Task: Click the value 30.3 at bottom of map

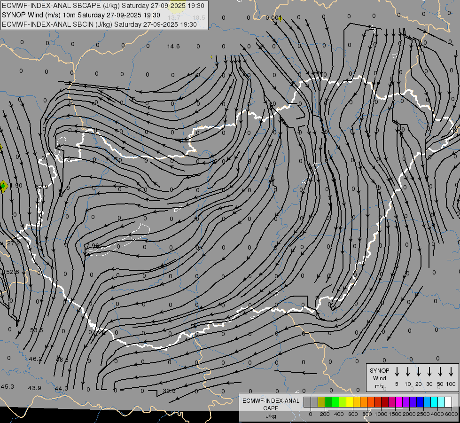Action: pyautogui.click(x=169, y=391)
